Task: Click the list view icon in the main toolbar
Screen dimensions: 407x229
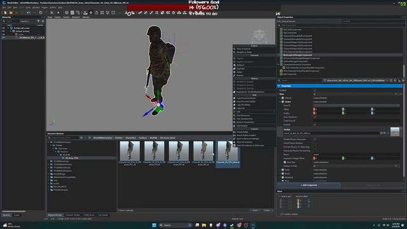Action: 72,13
